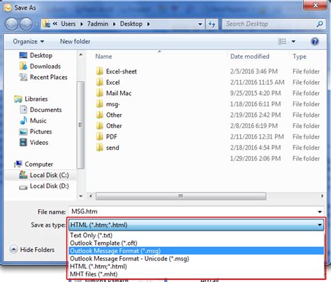Click the File name input field
331x282 pixels.
[193, 211]
